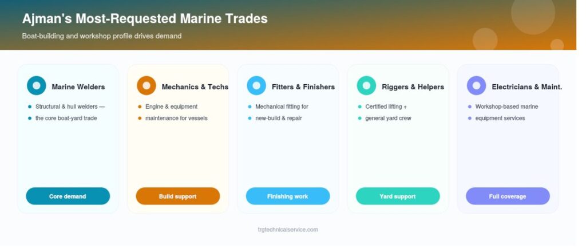This screenshot has height=248, width=586.
Task: Click the Ajman's Most-Requested Marine Trades title
Action: [145, 19]
